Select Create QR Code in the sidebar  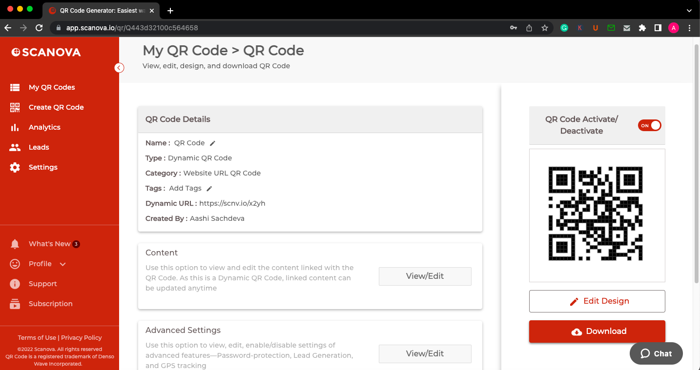[x=55, y=107]
